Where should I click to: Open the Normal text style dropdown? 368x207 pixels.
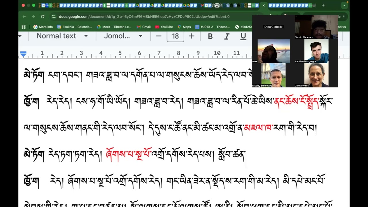(x=62, y=36)
